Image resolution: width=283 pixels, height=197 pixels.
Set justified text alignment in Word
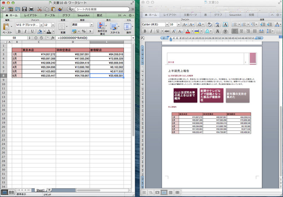255,31
